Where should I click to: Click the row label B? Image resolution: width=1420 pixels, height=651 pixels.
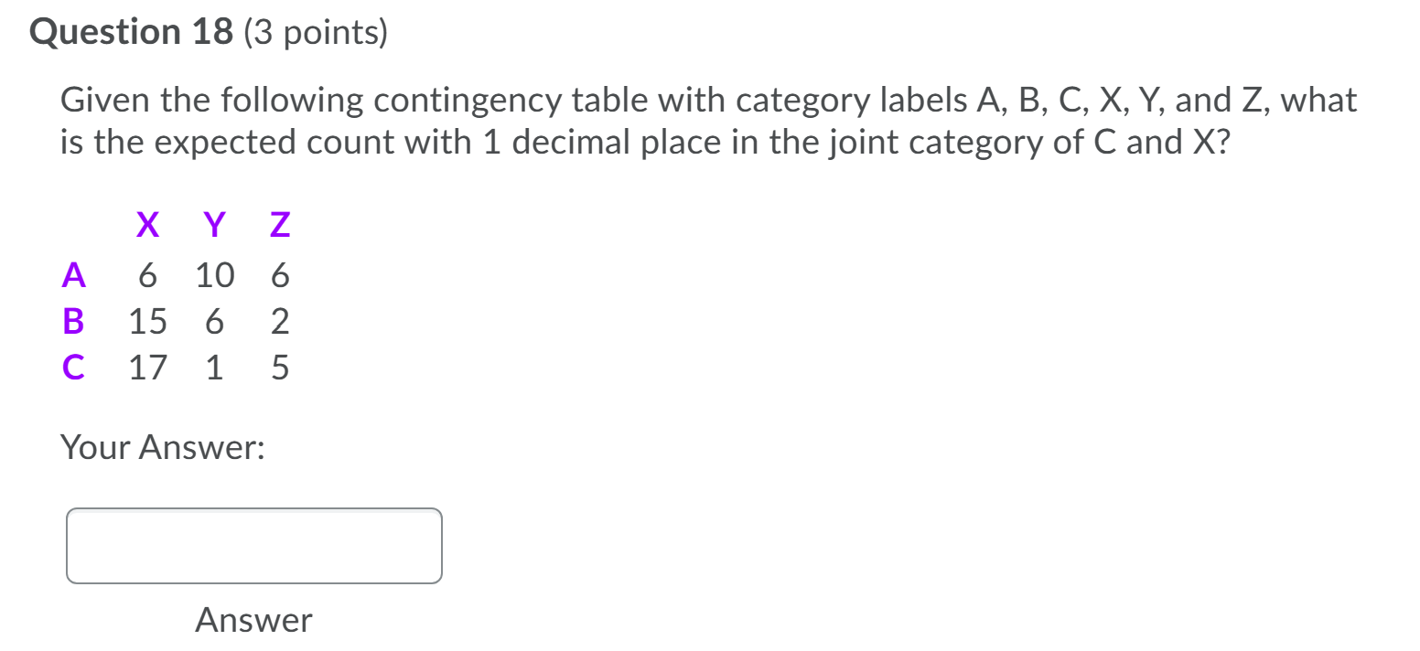click(73, 321)
